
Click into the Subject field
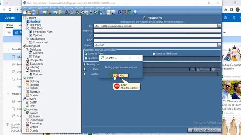point(156,45)
